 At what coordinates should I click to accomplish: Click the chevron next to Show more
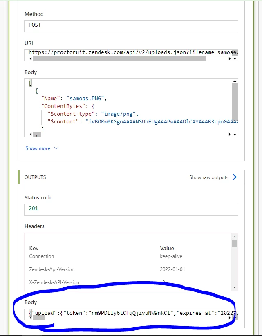56,148
